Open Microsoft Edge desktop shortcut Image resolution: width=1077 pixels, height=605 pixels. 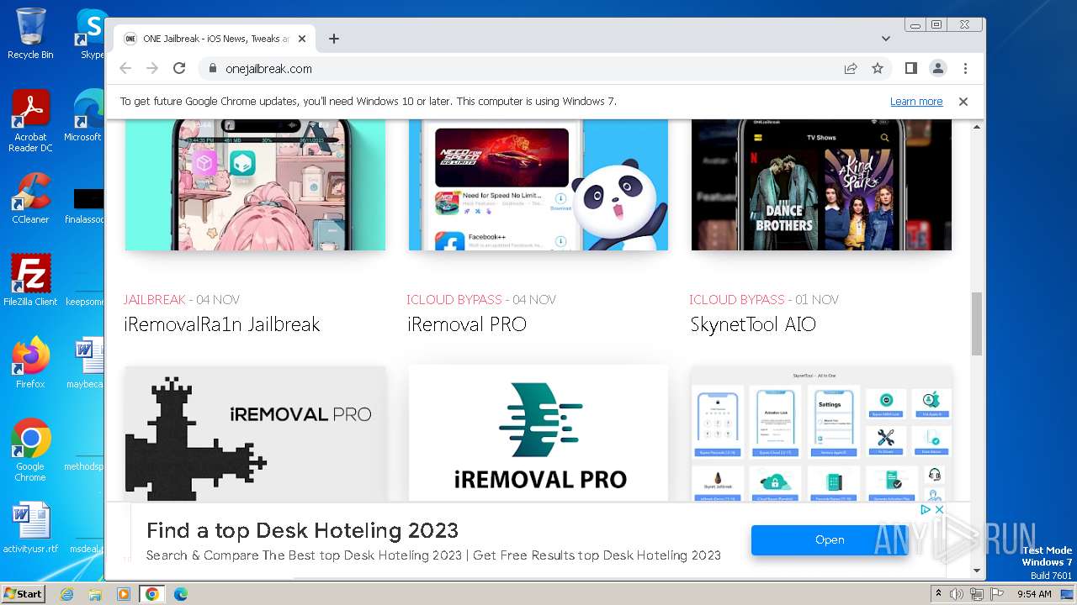coord(84,116)
